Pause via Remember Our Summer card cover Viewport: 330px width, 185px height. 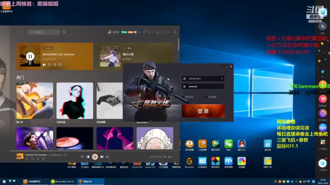[x=30, y=56]
